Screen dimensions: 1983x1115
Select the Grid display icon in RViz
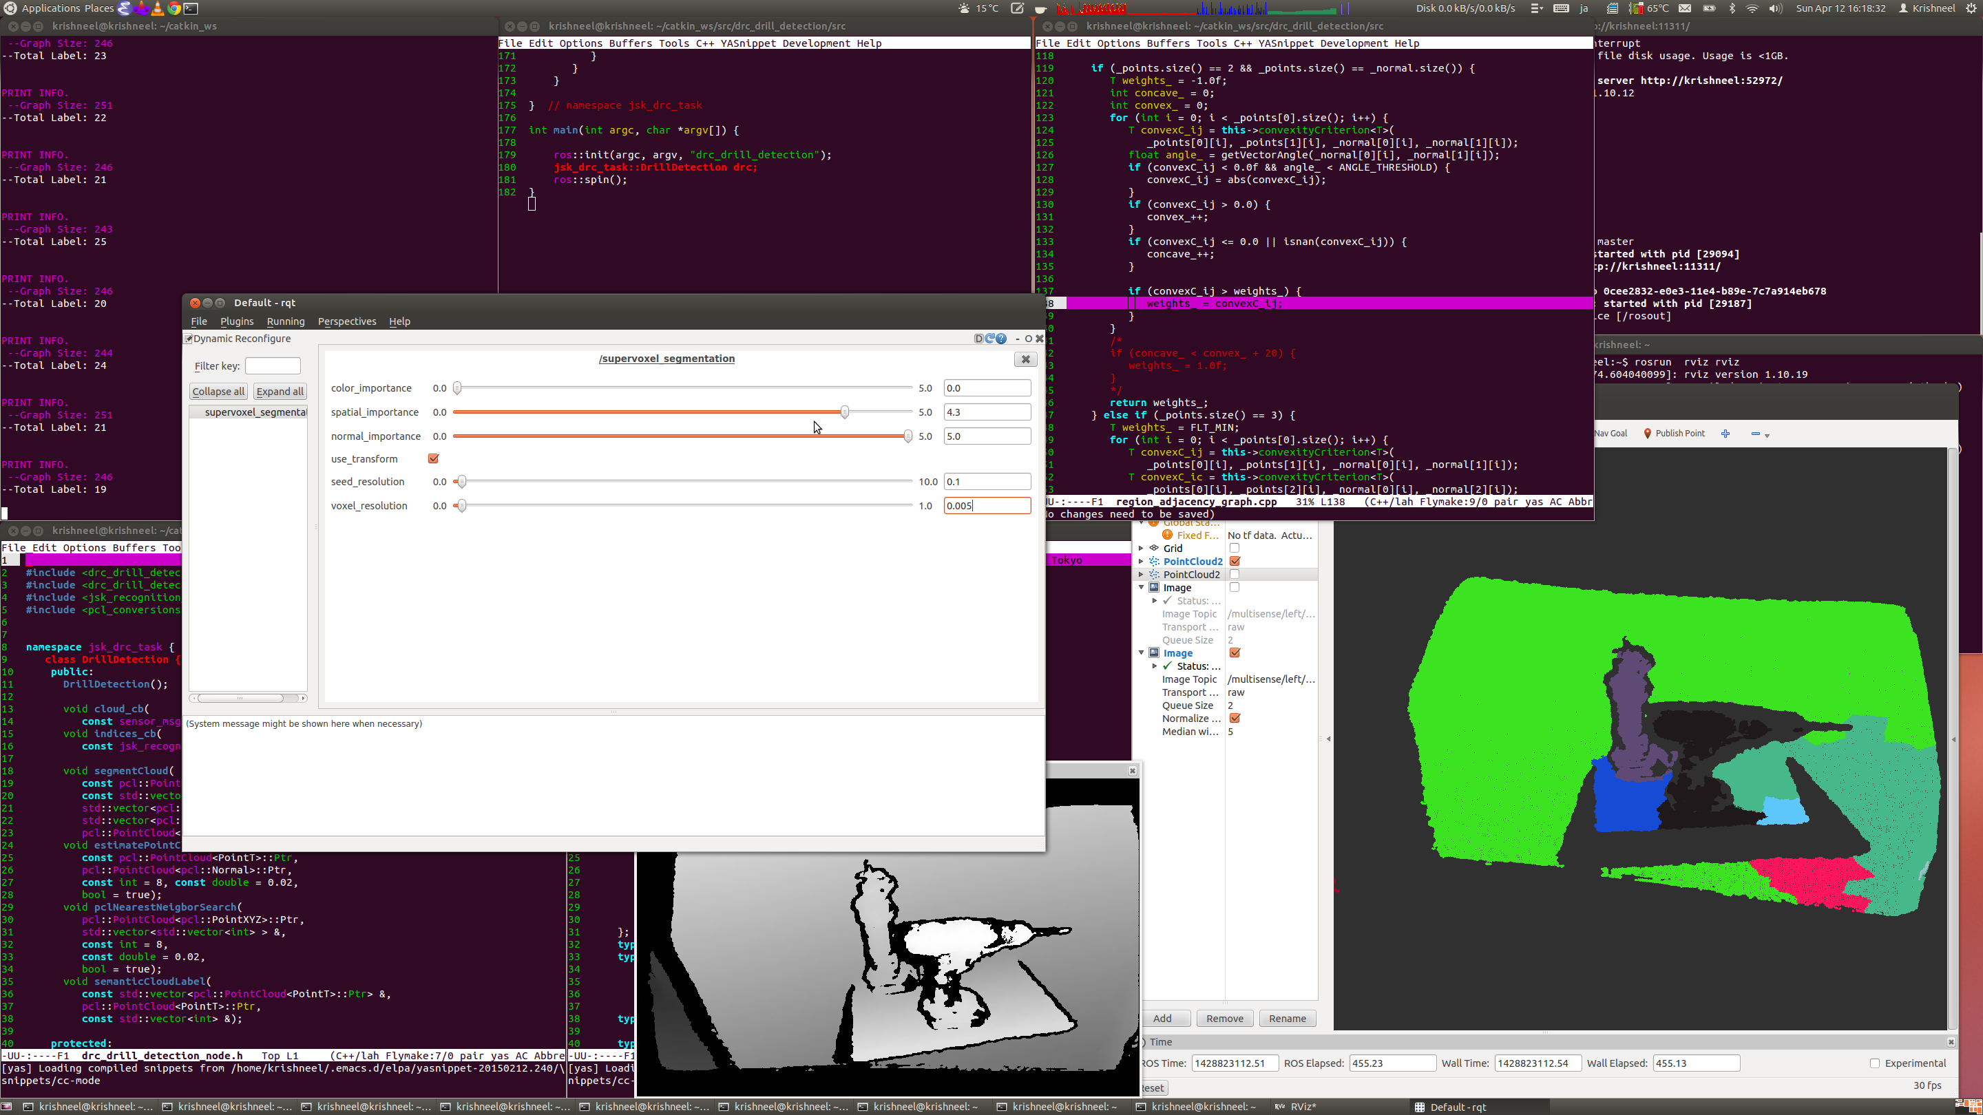tap(1154, 548)
